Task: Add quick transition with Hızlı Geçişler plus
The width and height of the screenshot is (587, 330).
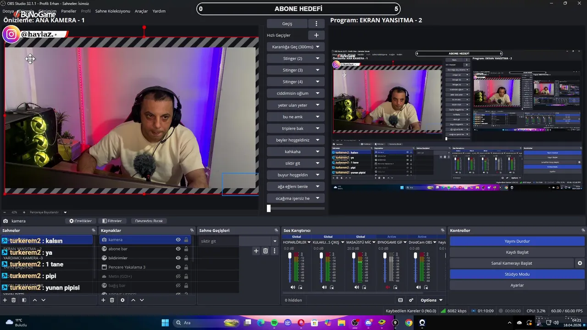Action: [316, 35]
